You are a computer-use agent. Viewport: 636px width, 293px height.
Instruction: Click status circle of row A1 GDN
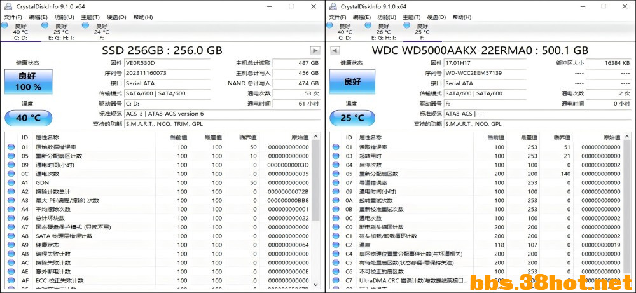click(x=11, y=182)
